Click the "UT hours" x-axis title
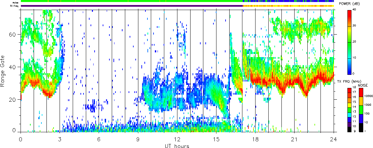Image resolution: width=373 pixels, height=148 pixels. point(177,146)
